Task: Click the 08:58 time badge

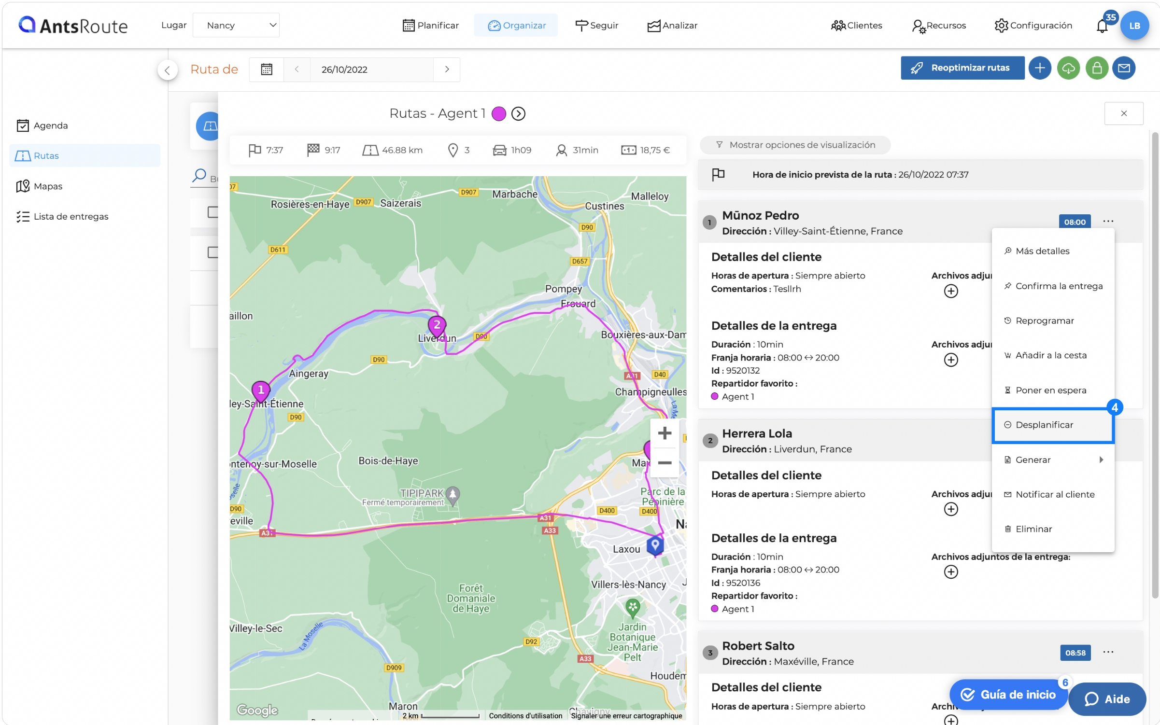Action: 1075,653
